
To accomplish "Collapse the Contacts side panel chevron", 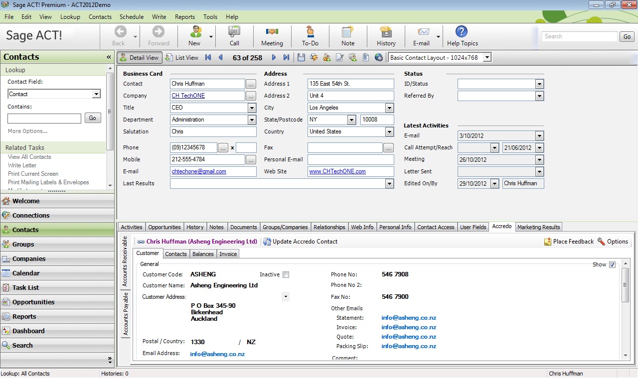I will [109, 57].
